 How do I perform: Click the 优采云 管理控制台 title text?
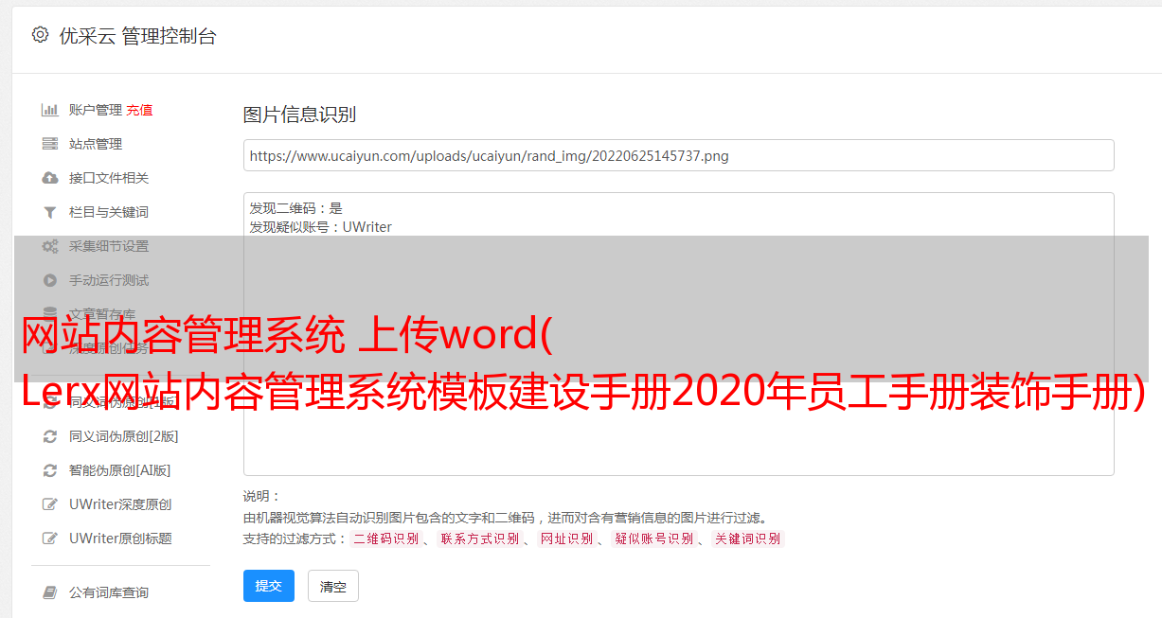coord(137,36)
